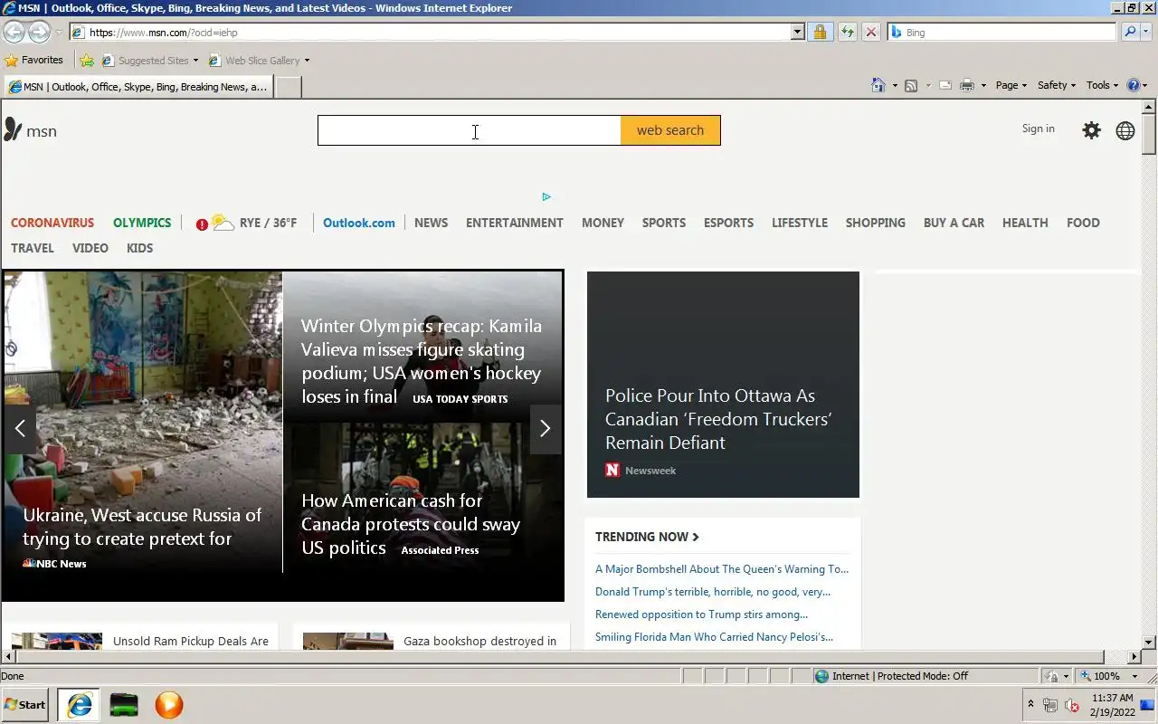
Task: Open the SPORTS navigation section
Action: click(x=664, y=223)
